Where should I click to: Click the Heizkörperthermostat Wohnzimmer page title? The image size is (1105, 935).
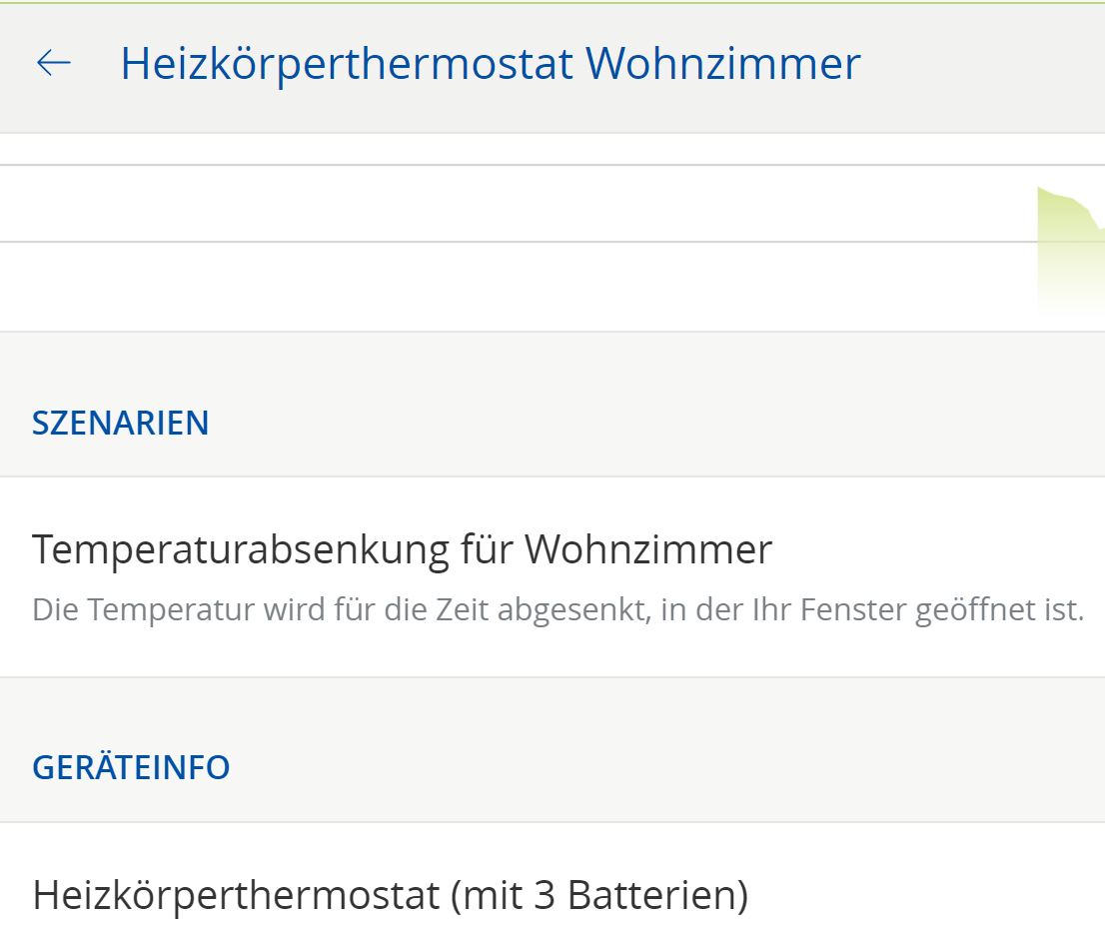coord(490,64)
